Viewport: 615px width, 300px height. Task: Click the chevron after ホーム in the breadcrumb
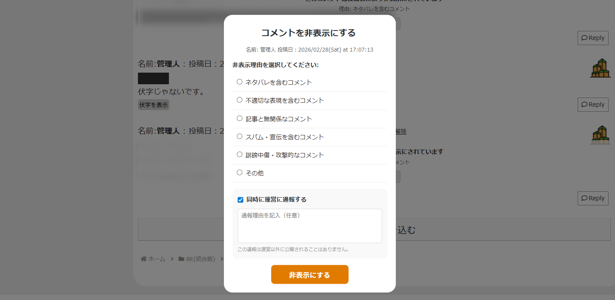pos(172,259)
